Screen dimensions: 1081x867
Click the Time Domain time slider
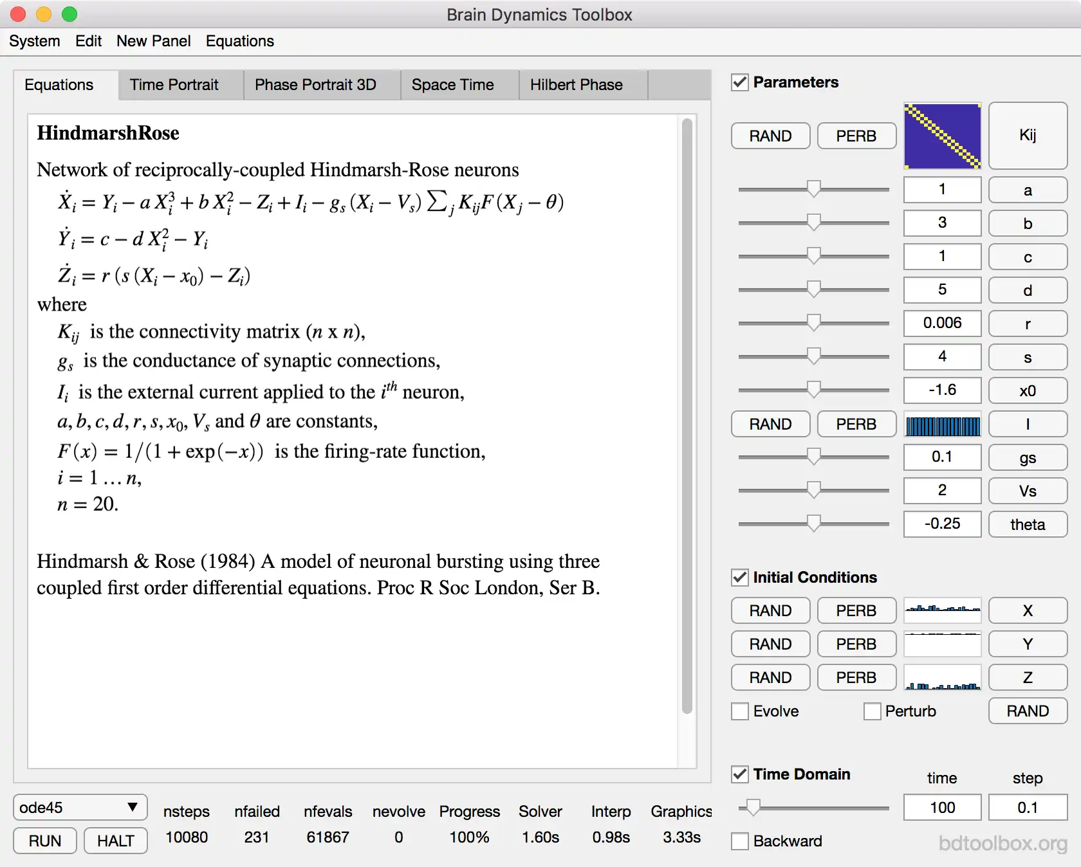coord(814,807)
